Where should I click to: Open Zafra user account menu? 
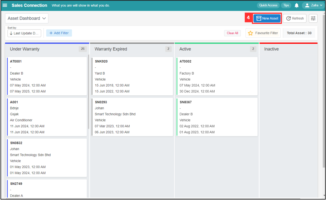point(313,5)
